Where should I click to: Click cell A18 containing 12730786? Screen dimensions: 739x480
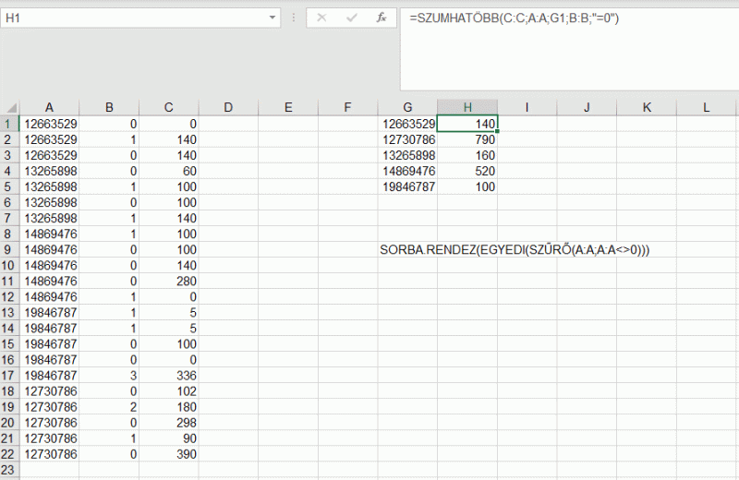(49, 391)
